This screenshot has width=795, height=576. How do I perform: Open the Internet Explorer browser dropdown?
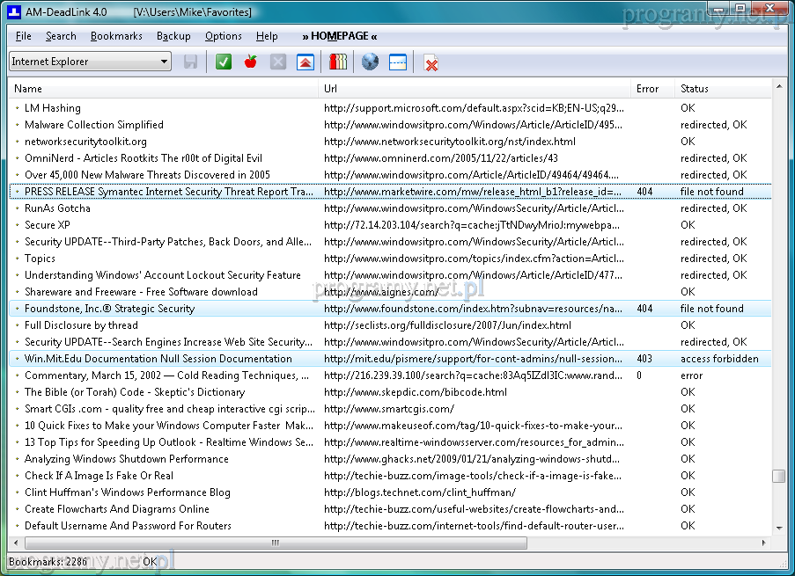(x=90, y=62)
